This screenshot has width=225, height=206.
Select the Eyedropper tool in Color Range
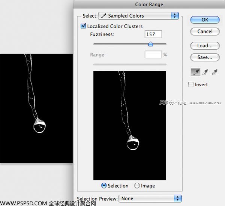tap(195, 72)
